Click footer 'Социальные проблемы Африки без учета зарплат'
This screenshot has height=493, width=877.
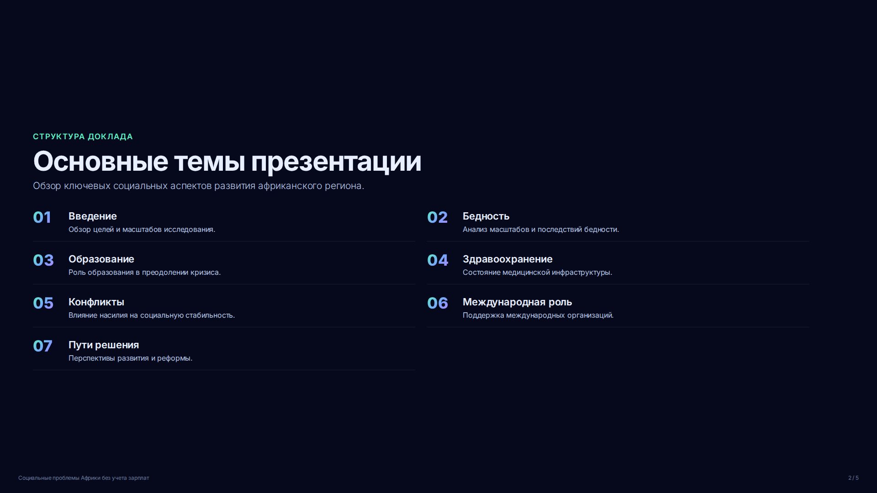click(84, 478)
